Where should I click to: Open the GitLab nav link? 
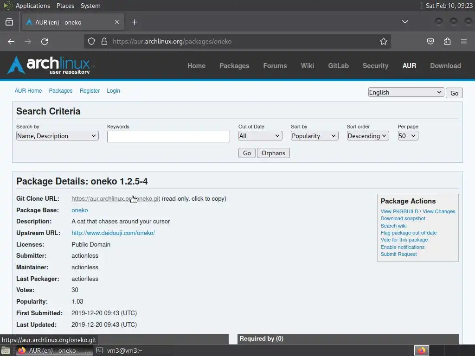pyautogui.click(x=338, y=66)
